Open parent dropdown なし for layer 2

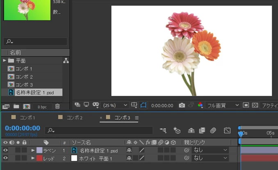tap(210, 158)
